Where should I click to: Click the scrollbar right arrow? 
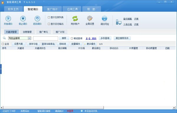(174, 107)
